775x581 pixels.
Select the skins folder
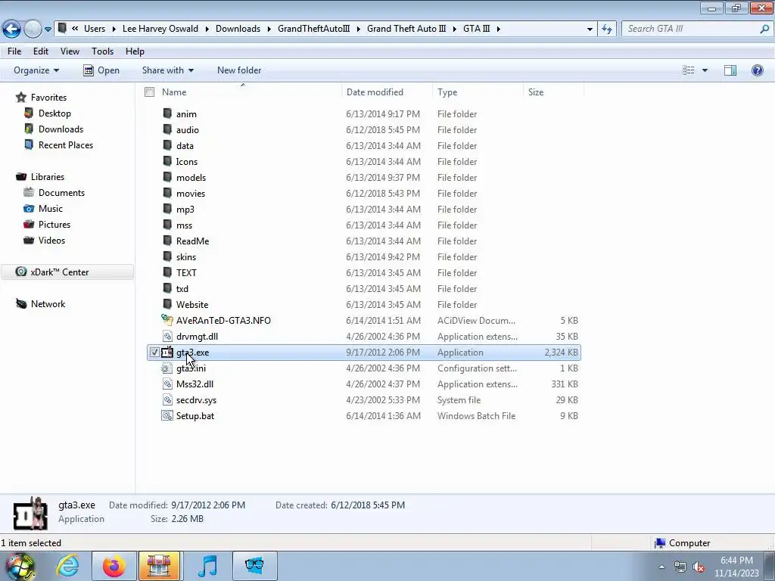(x=186, y=256)
